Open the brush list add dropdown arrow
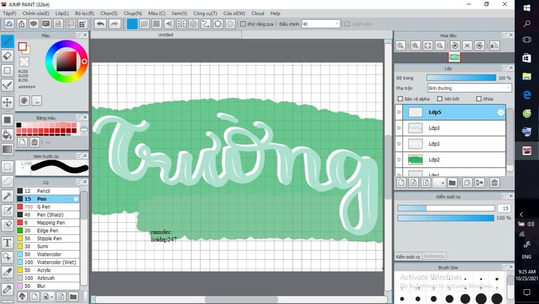This screenshot has width=539, height=304. [x=52, y=297]
